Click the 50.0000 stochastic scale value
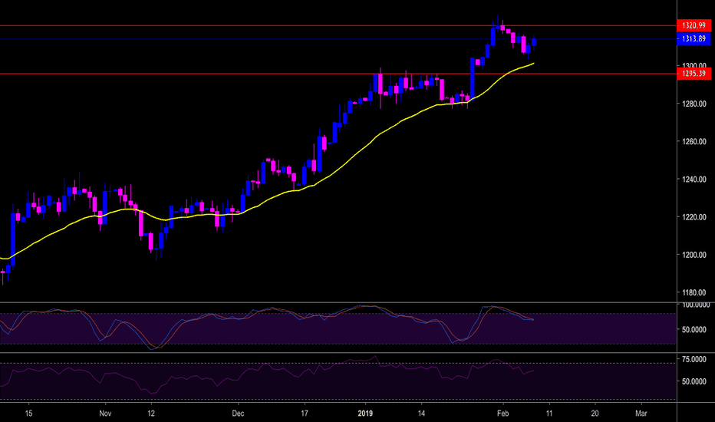This screenshot has width=715, height=422. (694, 329)
